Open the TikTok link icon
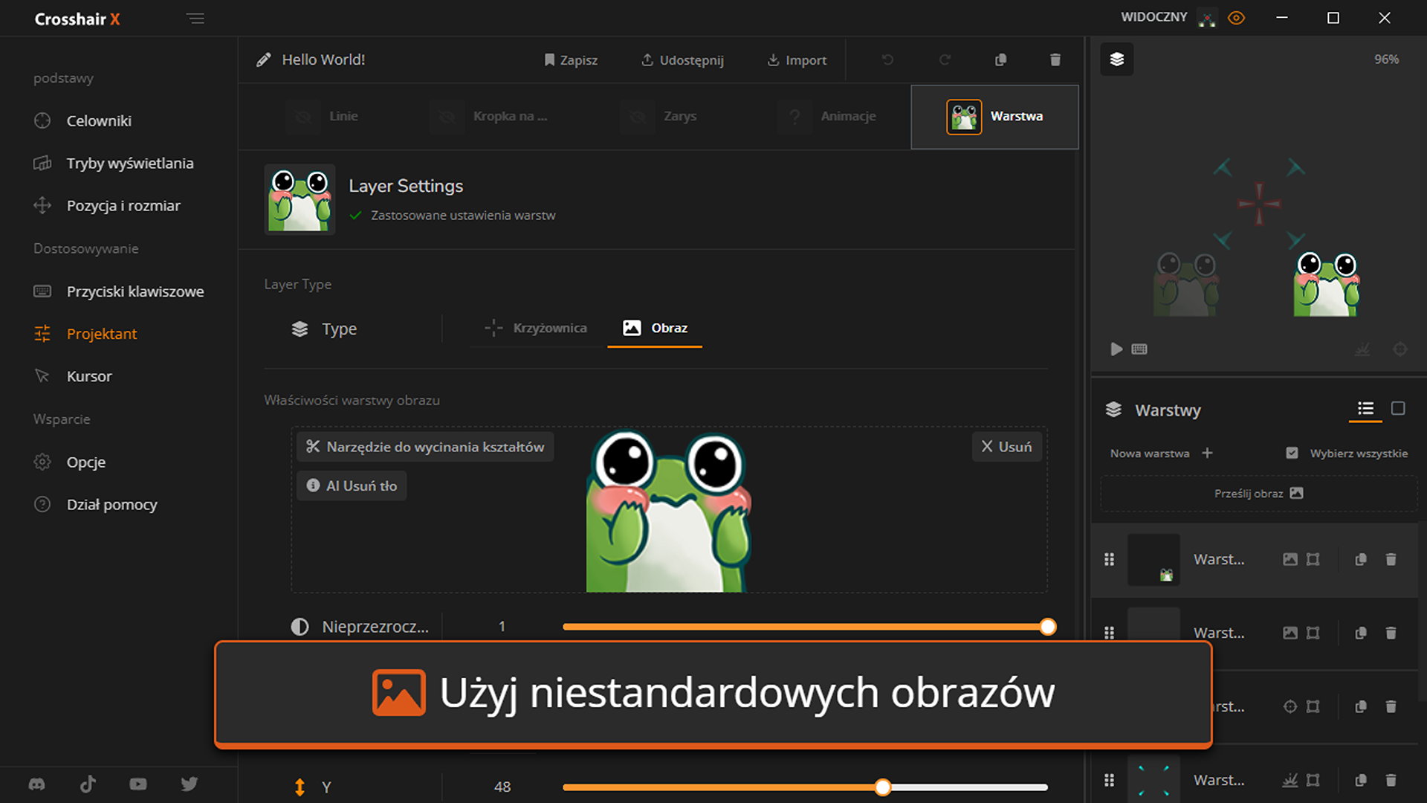 [88, 784]
